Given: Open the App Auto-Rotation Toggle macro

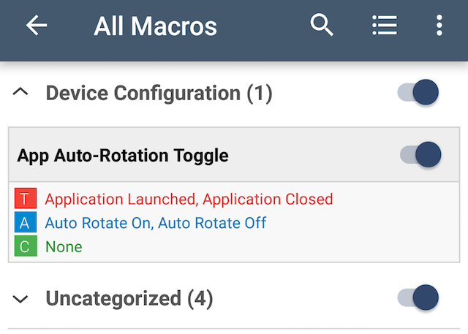Looking at the screenshot, I should click(123, 156).
